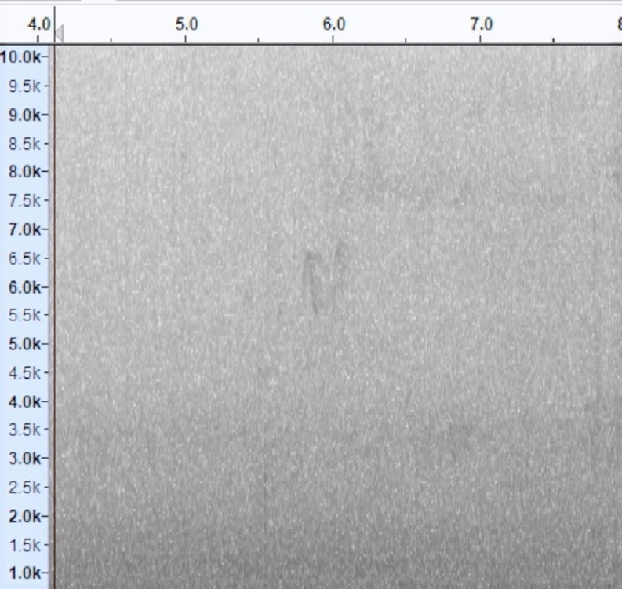Click the 6.0 second mark on the time ruler
The height and width of the screenshot is (589, 622).
[x=333, y=24]
